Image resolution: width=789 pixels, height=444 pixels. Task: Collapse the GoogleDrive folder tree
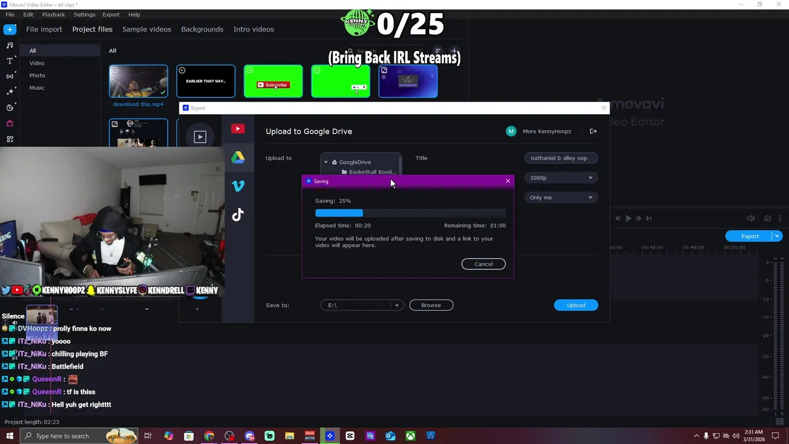coord(326,162)
